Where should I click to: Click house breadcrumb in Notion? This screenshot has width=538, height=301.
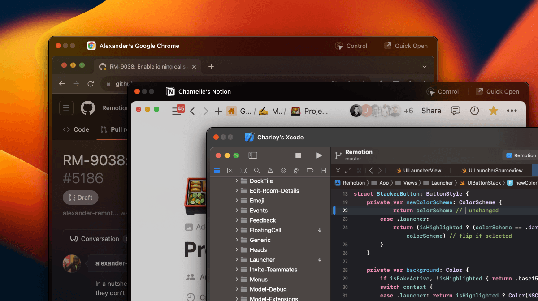point(231,111)
